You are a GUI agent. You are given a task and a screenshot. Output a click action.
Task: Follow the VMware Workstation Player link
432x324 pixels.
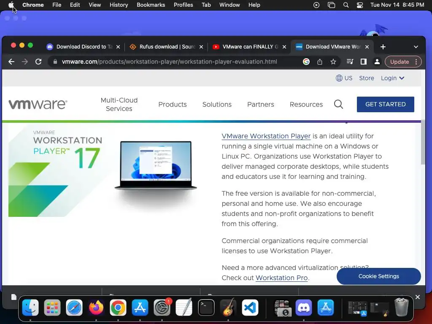coord(266,136)
